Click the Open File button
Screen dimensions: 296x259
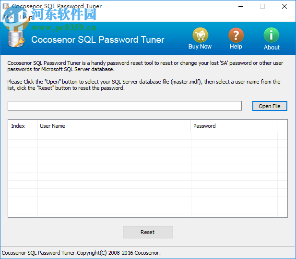(x=270, y=106)
